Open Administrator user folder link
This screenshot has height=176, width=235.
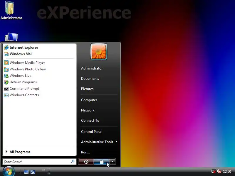[92, 68]
